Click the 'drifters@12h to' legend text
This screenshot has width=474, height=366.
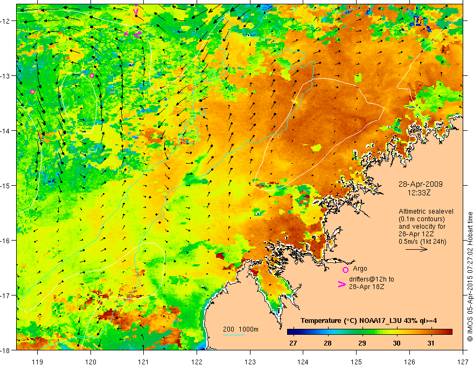click(372, 279)
